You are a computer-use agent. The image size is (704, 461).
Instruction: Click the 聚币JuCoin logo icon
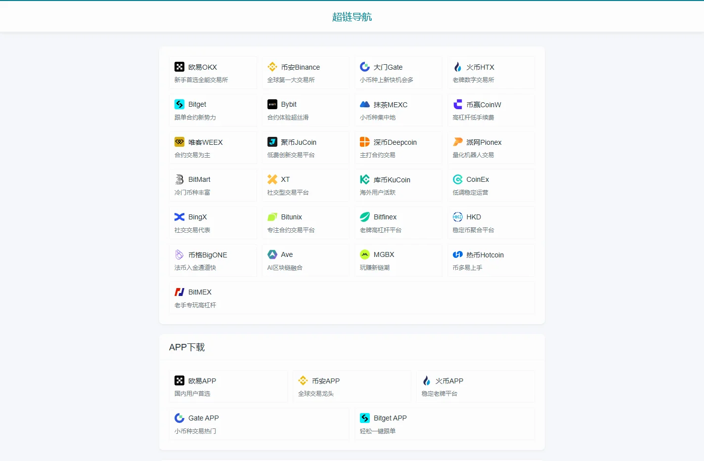click(x=272, y=142)
